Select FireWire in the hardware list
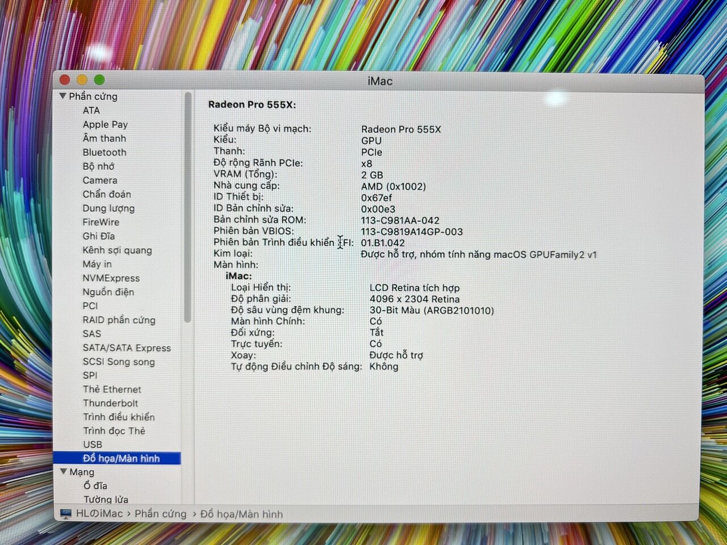727x545 pixels. click(101, 222)
